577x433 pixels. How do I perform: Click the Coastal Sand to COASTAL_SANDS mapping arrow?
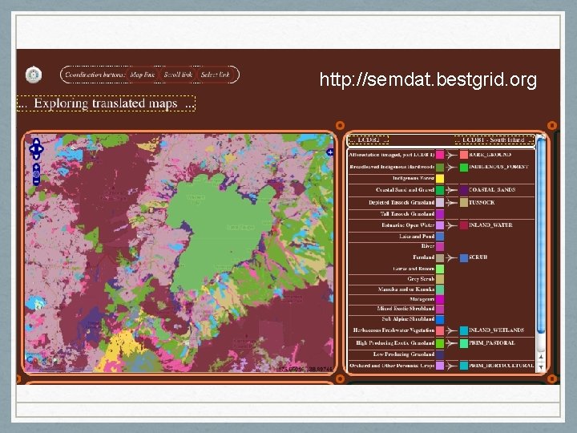click(451, 190)
